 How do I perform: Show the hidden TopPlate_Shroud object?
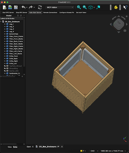(x=5, y=66)
